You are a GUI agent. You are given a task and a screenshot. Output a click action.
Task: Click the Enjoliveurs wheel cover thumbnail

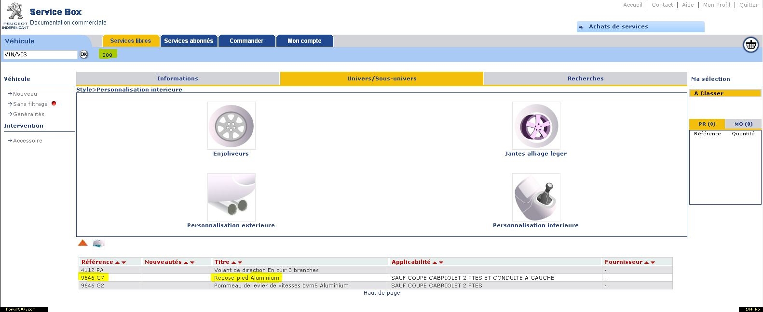231,125
